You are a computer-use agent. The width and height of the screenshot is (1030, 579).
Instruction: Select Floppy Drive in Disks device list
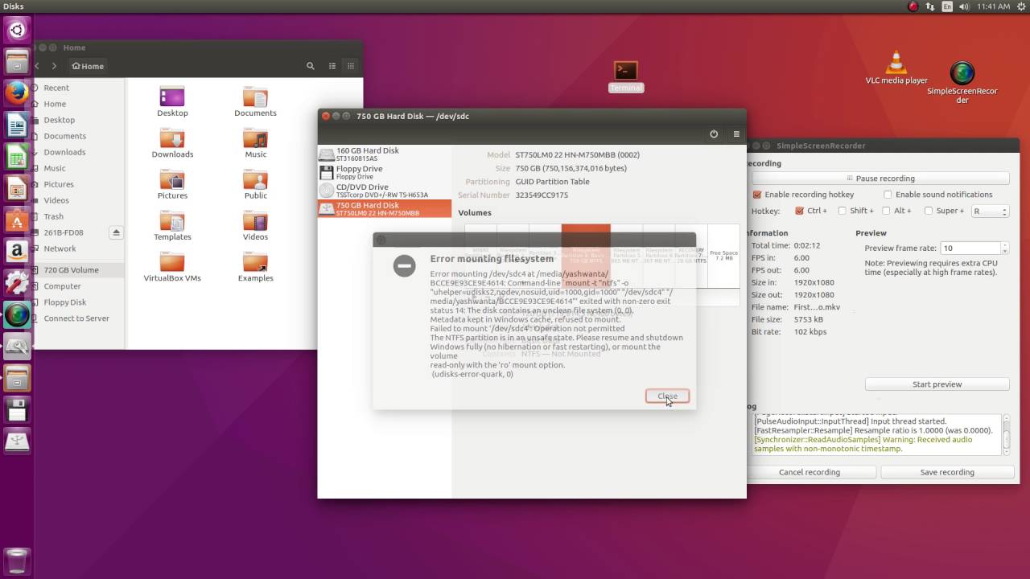[x=385, y=172]
